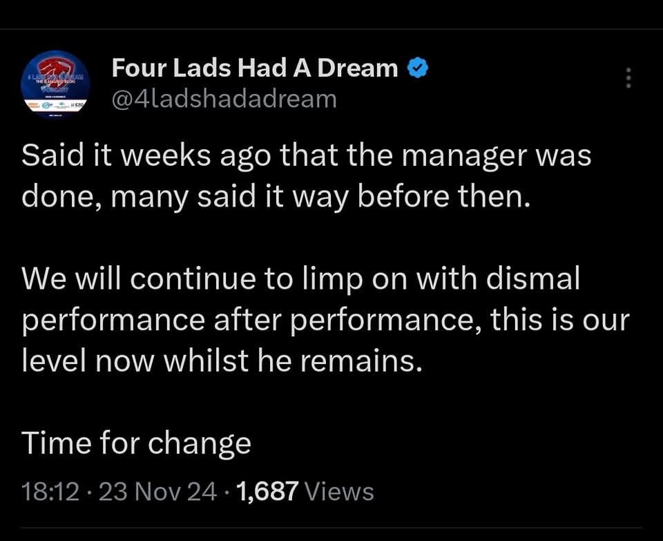Image resolution: width=663 pixels, height=541 pixels.
Task: Click the blue verified checkmark badge
Action: 418,68
